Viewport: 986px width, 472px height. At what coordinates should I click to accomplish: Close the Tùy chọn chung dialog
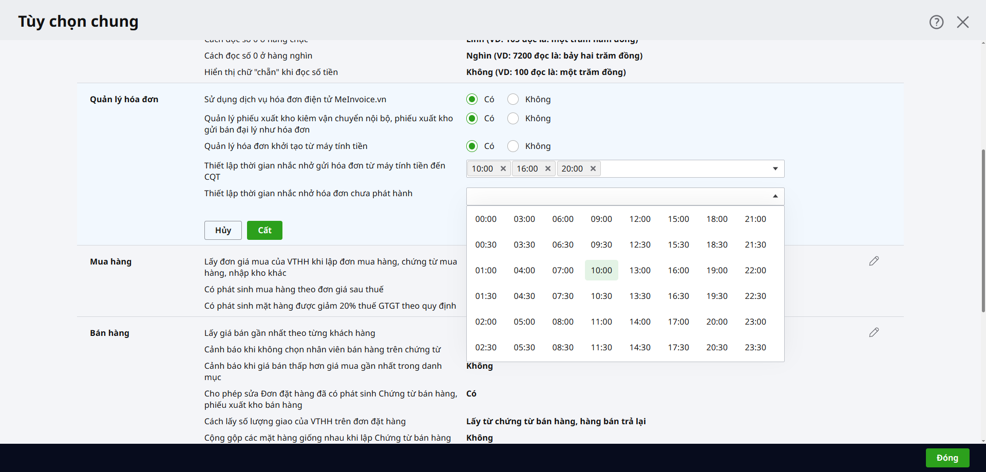962,22
